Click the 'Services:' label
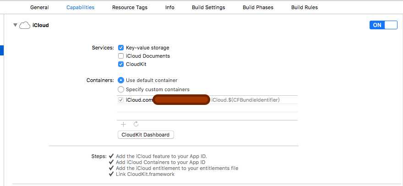This screenshot has height=186, width=403. tap(103, 48)
